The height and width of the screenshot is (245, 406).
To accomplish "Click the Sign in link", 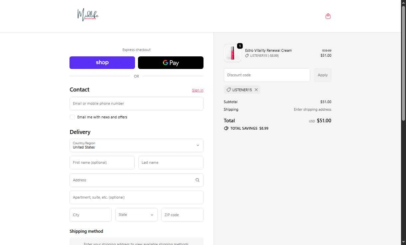I will [x=198, y=90].
